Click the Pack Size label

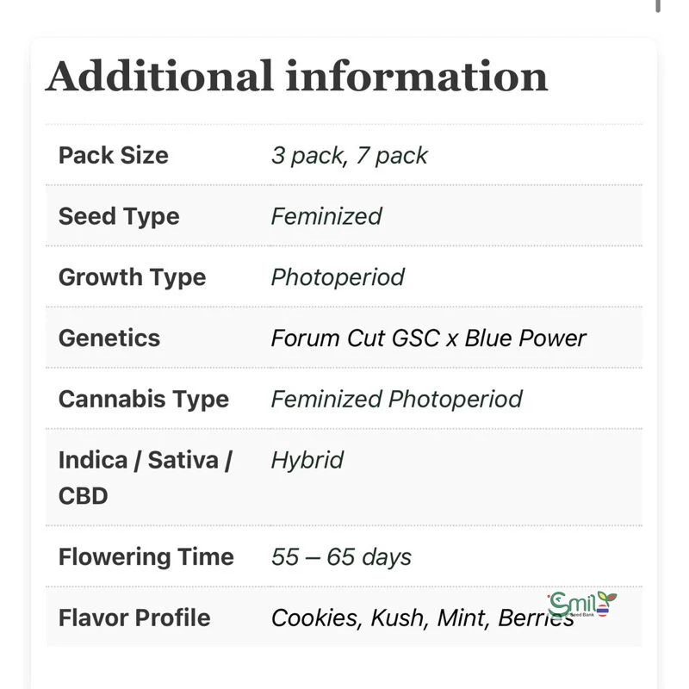(113, 155)
